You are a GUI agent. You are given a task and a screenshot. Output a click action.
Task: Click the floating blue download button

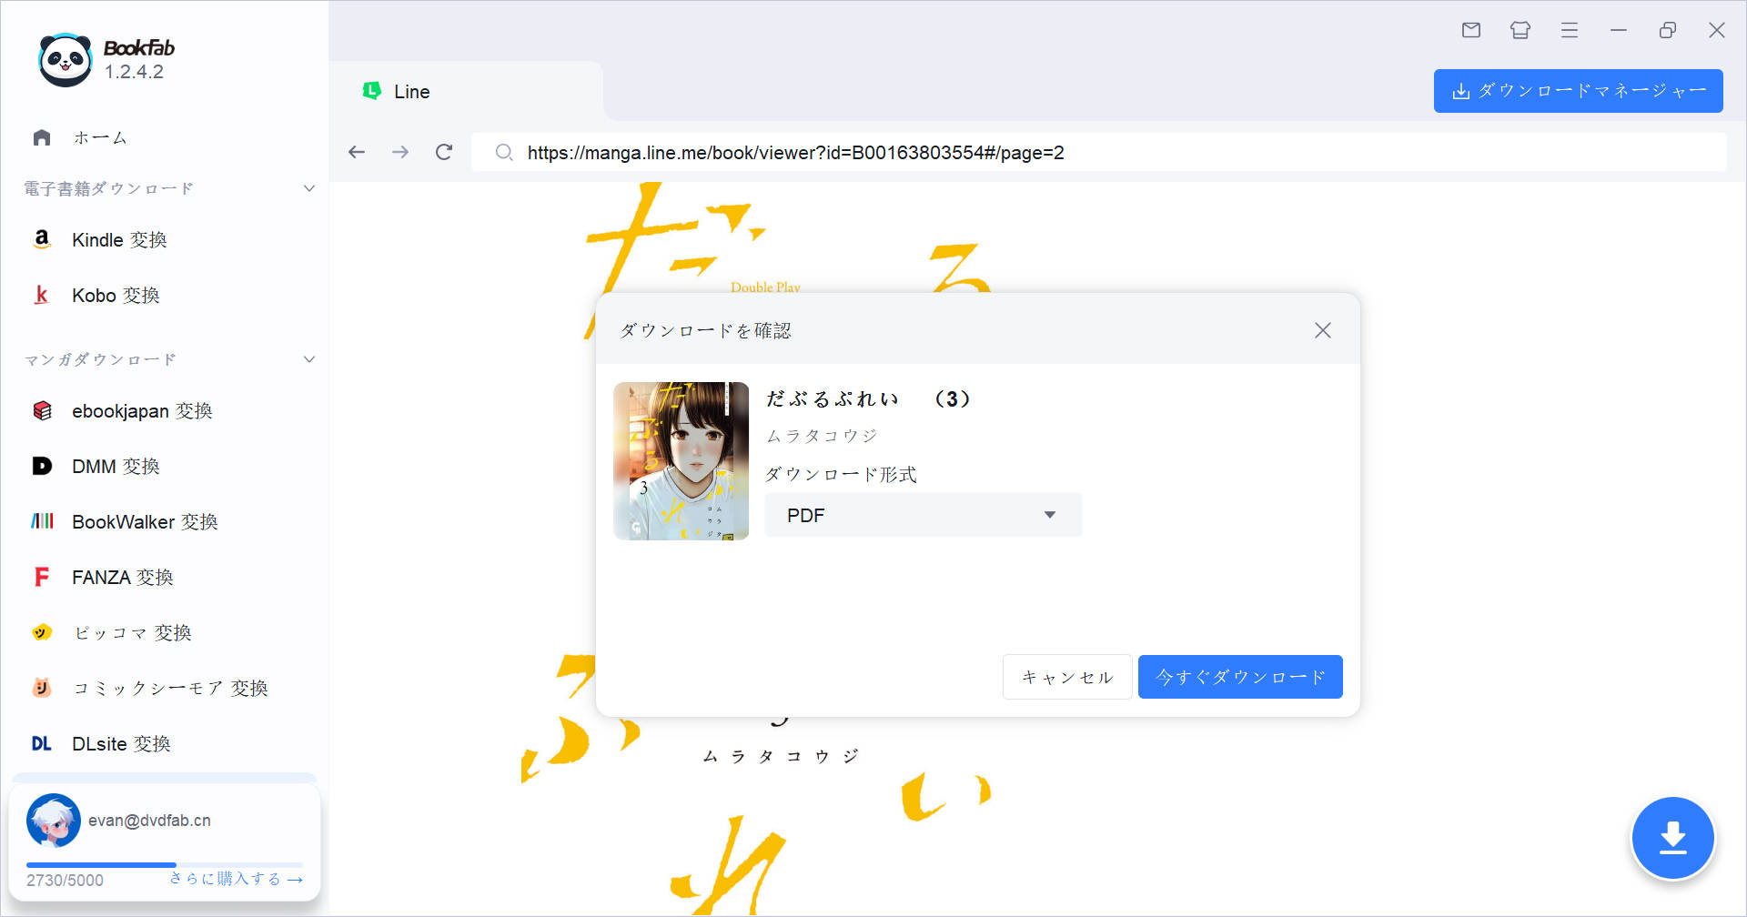[1672, 838]
